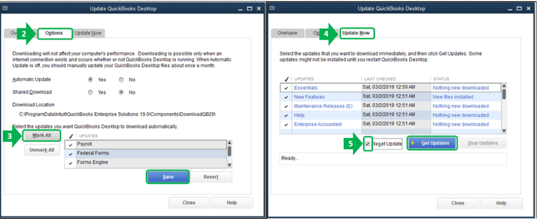The height and width of the screenshot is (219, 537).
Task: Select Automatic Update No radio button
Action: point(121,80)
